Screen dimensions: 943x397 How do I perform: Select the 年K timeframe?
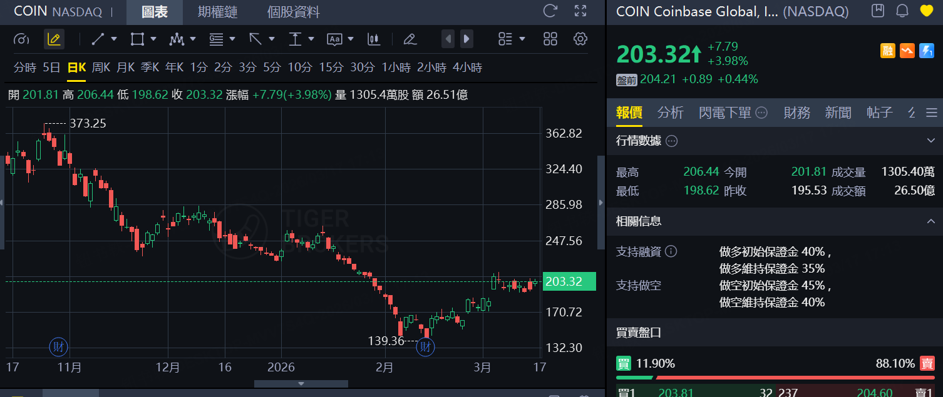pyautogui.click(x=175, y=67)
